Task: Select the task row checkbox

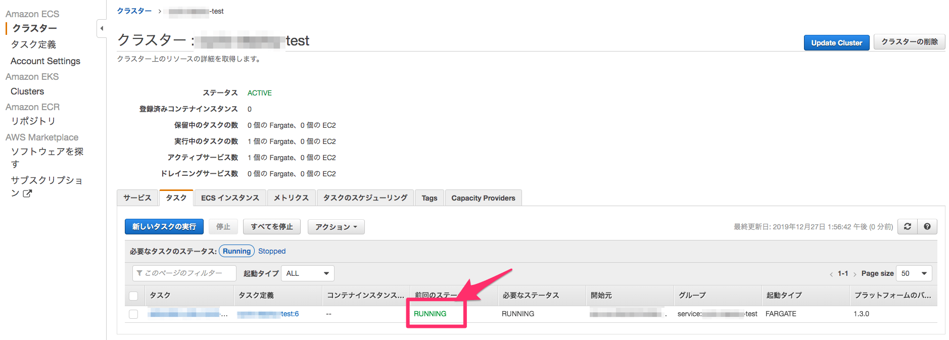Action: click(133, 314)
